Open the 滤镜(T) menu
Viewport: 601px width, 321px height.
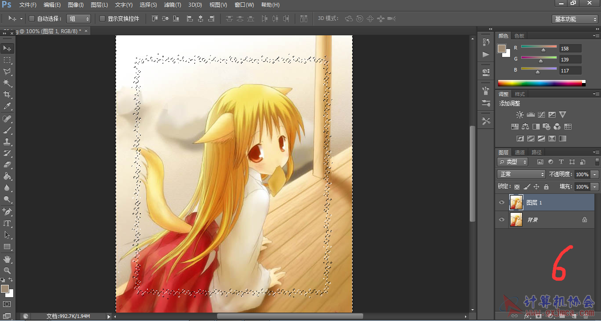[x=172, y=5]
